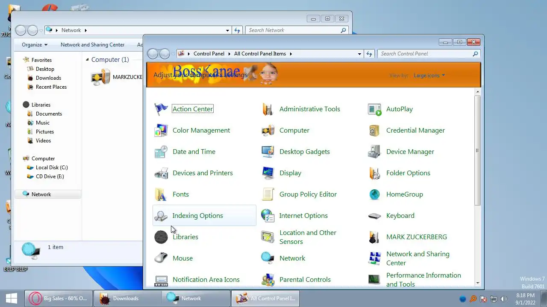Click the Search Control Panel field
This screenshot has height=307, width=547.
tap(429, 54)
